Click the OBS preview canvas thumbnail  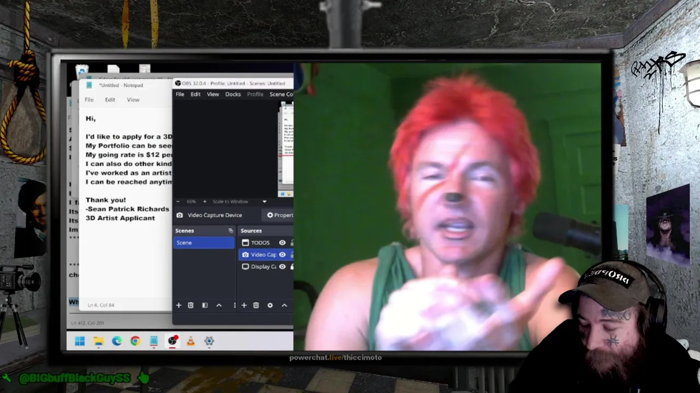pyautogui.click(x=286, y=150)
